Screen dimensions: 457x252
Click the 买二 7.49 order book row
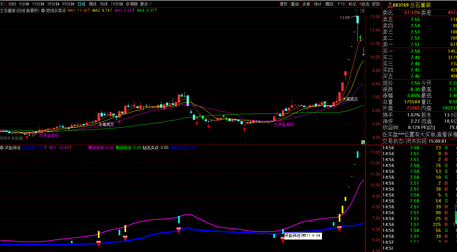click(x=420, y=57)
